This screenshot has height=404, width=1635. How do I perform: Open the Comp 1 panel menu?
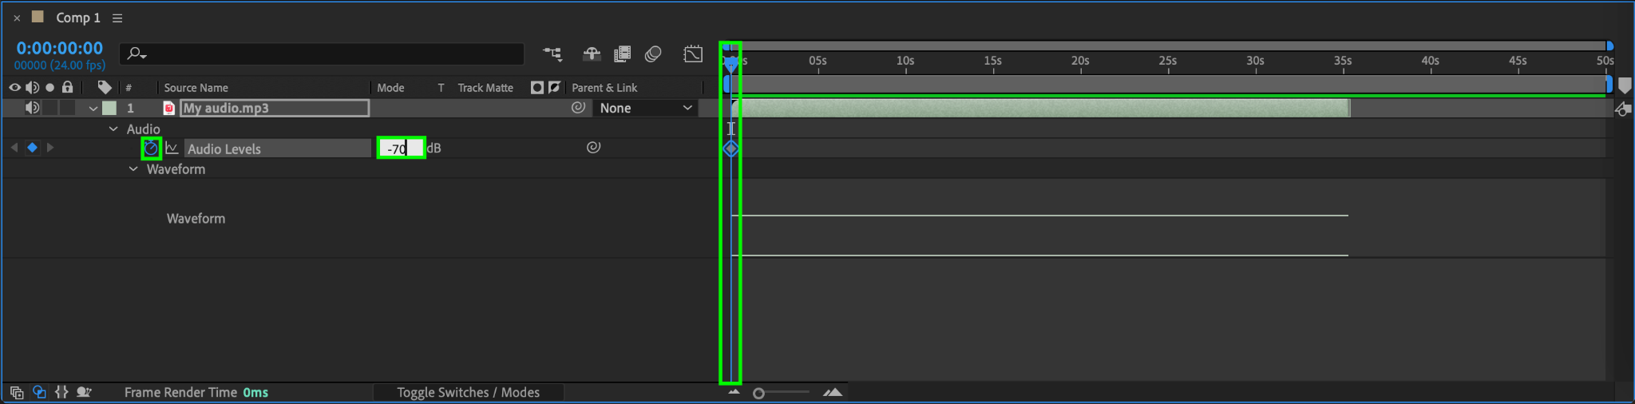coord(117,18)
